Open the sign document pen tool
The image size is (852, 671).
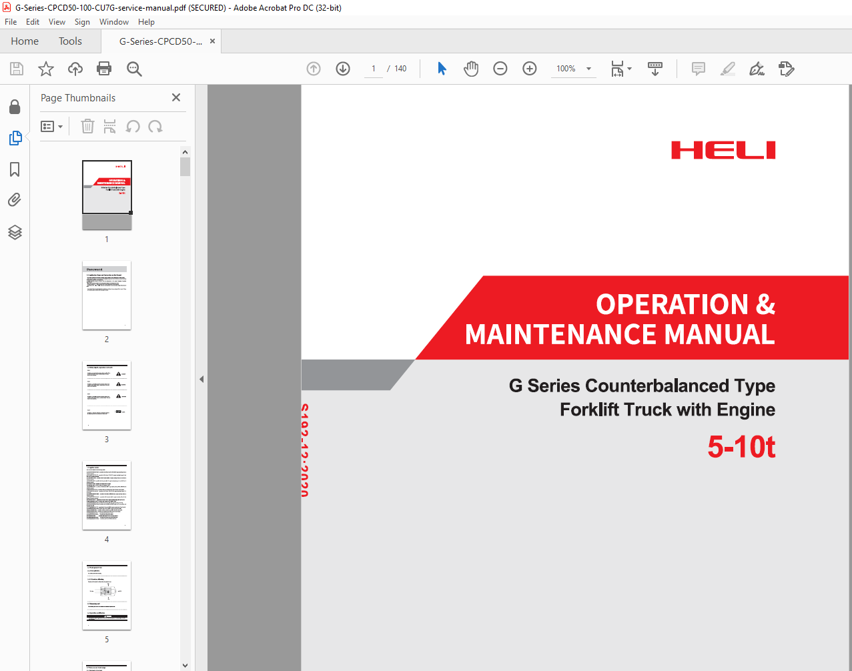(x=757, y=69)
